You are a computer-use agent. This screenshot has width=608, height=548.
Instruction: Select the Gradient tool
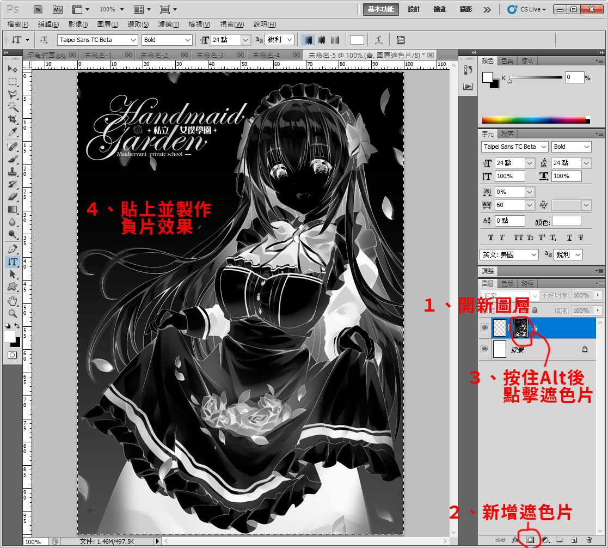(x=13, y=209)
